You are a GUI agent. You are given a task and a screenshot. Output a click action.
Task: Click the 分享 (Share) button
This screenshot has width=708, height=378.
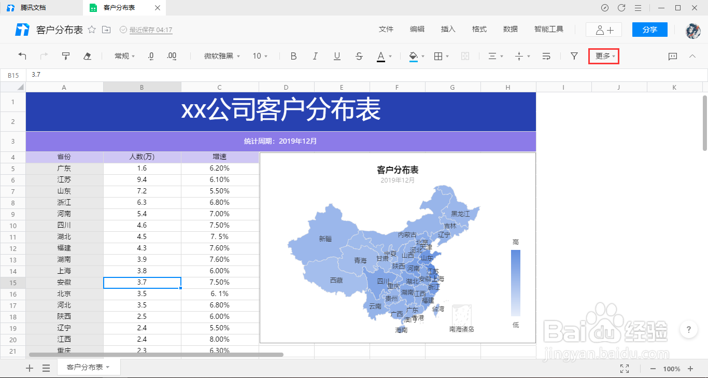(649, 30)
